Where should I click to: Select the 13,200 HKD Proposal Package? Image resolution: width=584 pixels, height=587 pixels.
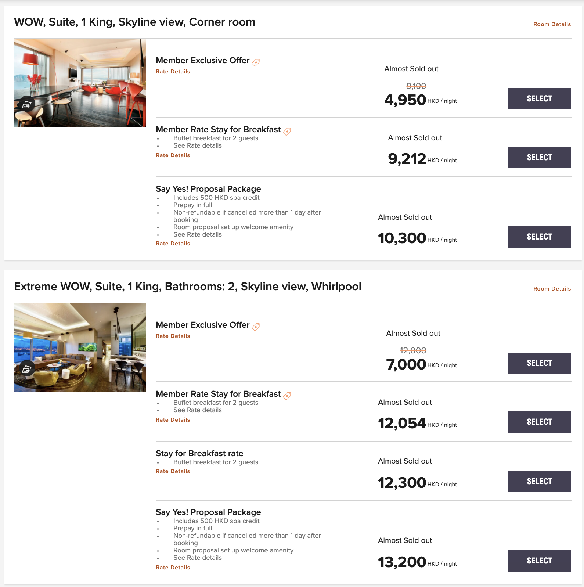[539, 561]
